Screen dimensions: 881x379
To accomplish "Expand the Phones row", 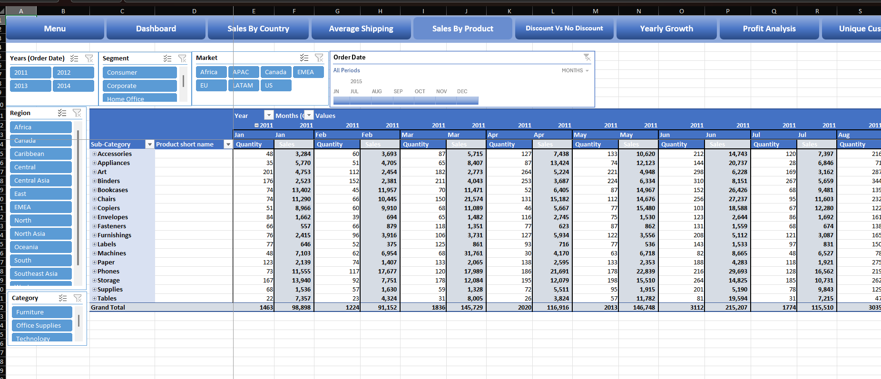I will click(94, 271).
